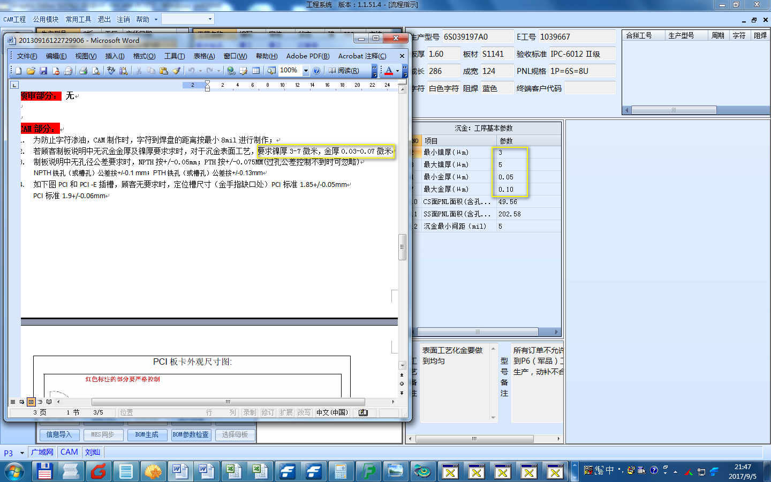Image resolution: width=771 pixels, height=482 pixels.
Task: Click the red G application icon in the taskbar
Action: click(99, 472)
